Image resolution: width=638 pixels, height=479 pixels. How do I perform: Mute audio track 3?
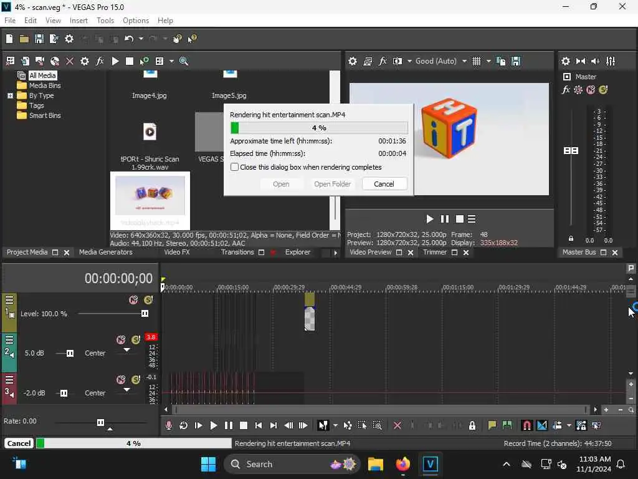pos(121,380)
